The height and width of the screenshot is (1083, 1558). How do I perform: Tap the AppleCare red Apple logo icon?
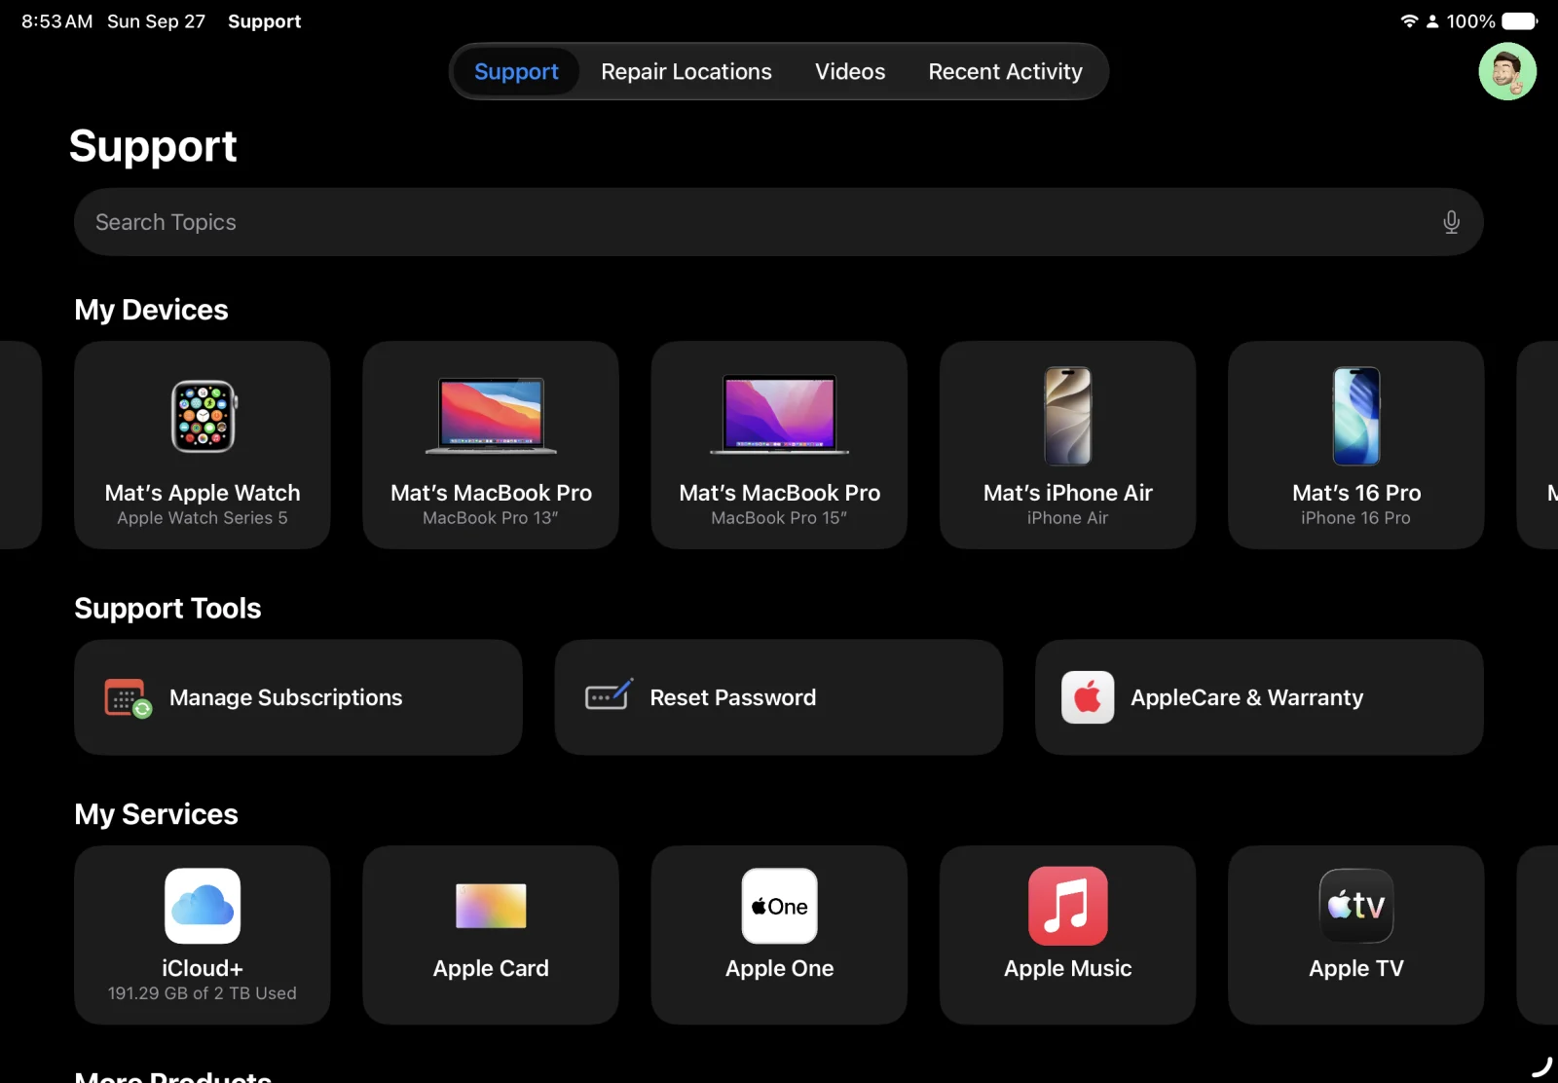pyautogui.click(x=1088, y=697)
